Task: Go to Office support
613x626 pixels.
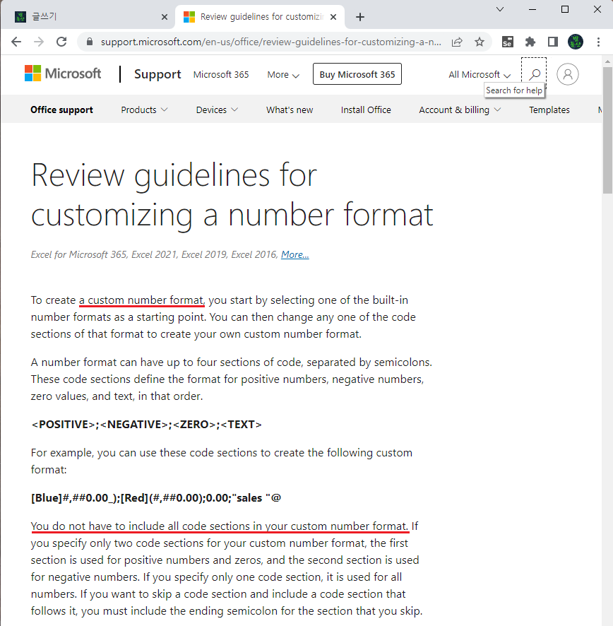Action: pos(61,110)
